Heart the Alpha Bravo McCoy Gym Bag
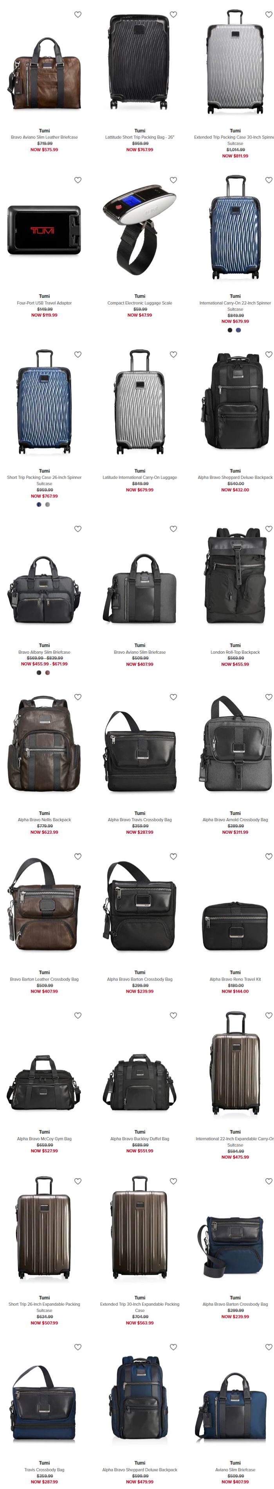The width and height of the screenshot is (274, 1489). [78, 1016]
